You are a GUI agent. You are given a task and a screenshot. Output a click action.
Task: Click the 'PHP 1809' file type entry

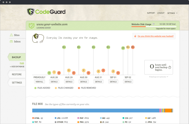tap(83, 118)
